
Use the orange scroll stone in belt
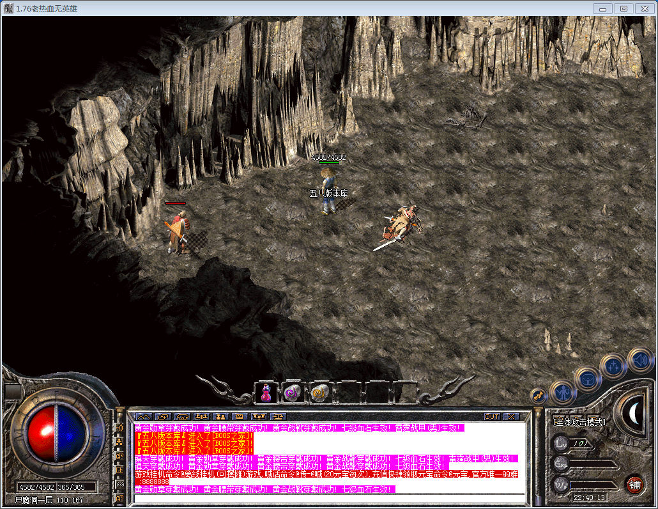(x=319, y=393)
